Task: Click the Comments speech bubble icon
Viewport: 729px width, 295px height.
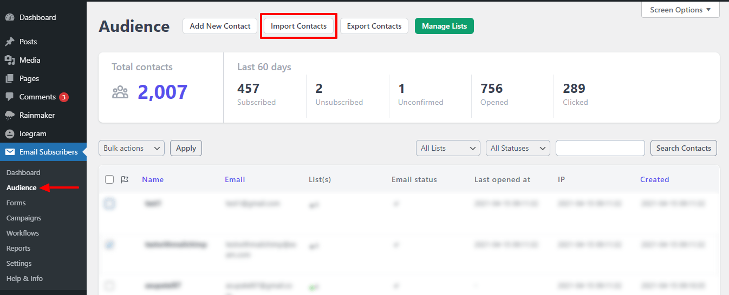Action: tap(10, 97)
